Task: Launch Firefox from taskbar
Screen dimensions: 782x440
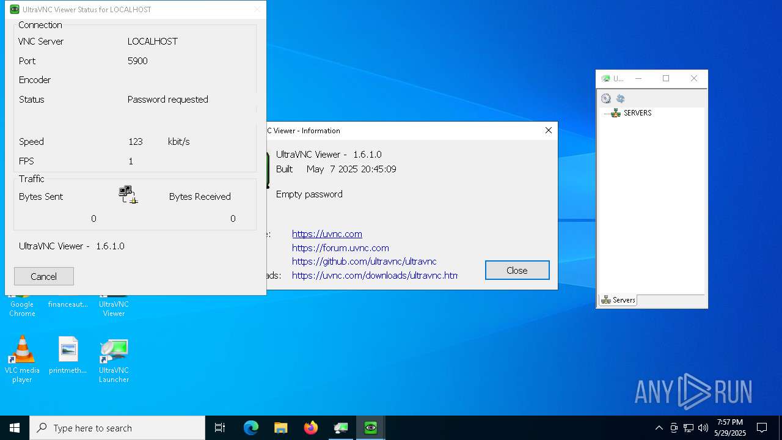Action: click(311, 428)
